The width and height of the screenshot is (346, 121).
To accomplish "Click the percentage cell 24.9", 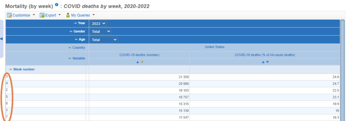I will (265, 77).
